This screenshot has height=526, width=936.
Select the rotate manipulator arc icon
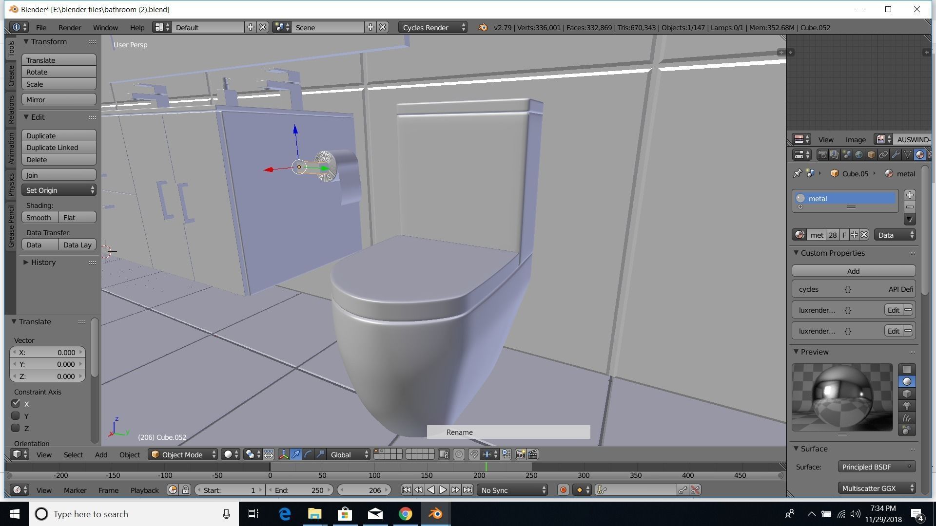tap(308, 454)
